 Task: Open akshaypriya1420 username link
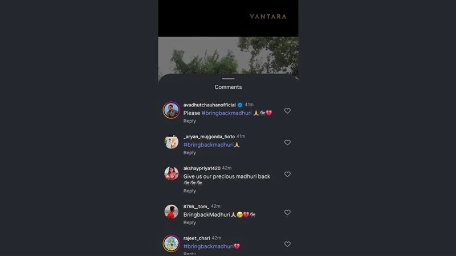202,168
